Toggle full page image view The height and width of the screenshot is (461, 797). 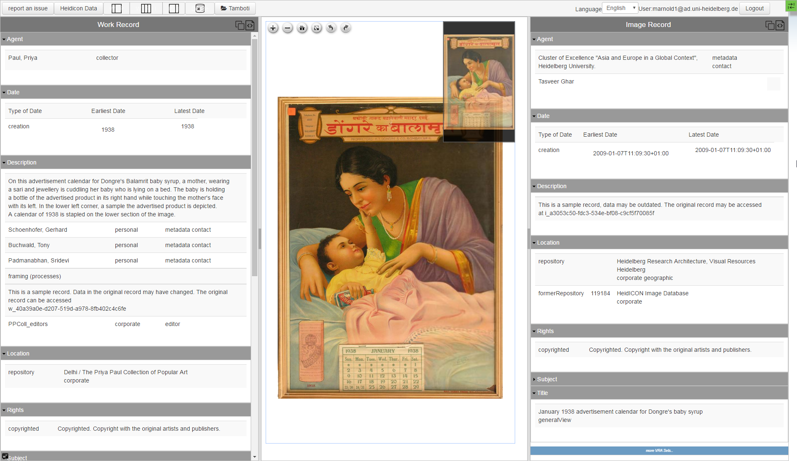[316, 28]
